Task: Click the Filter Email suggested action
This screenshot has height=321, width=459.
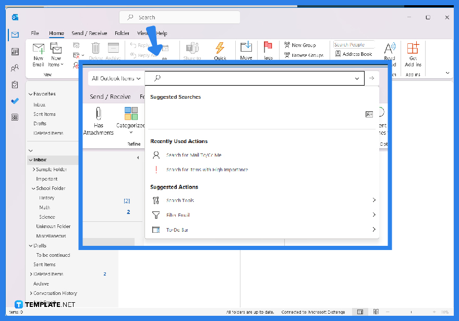Action: (x=177, y=215)
